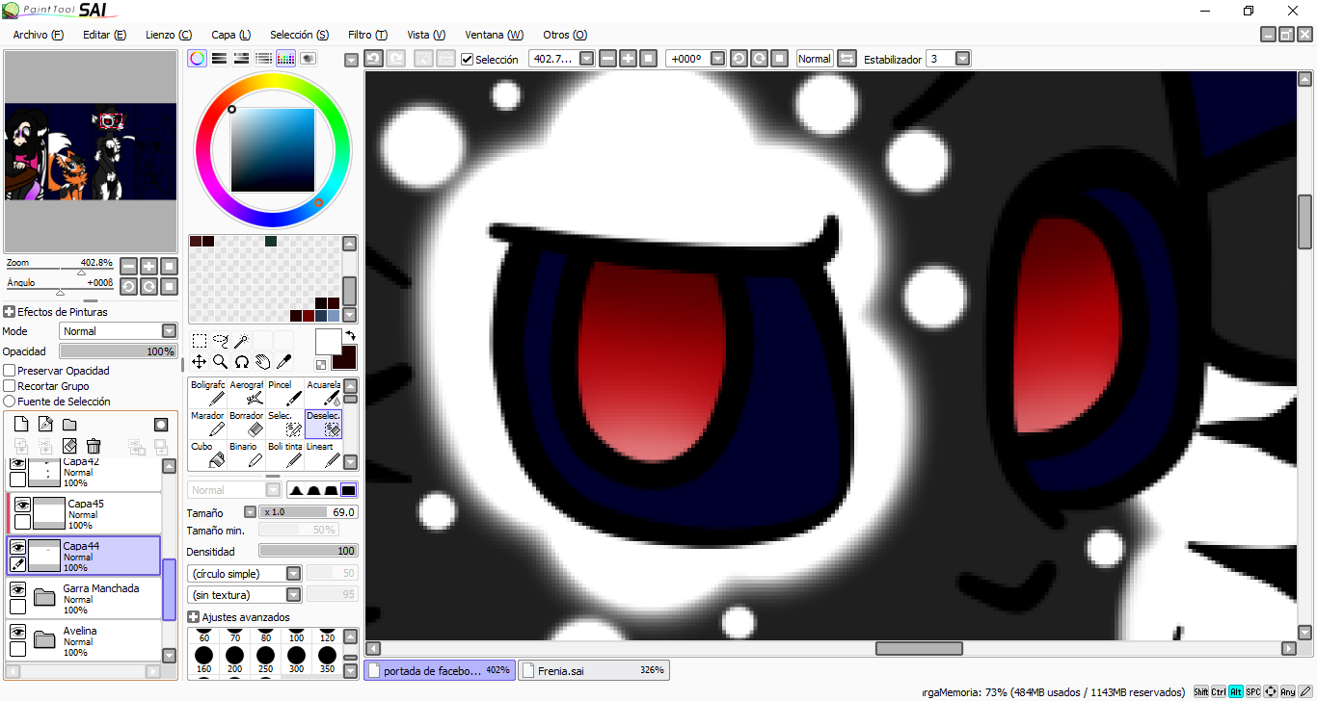The width and height of the screenshot is (1317, 701).
Task: Open the zoom percentage dropdown in toolbar
Action: click(x=587, y=59)
